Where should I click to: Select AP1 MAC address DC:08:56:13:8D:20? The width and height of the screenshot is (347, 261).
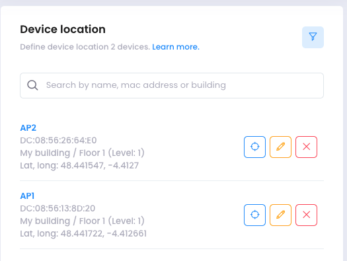pos(58,209)
